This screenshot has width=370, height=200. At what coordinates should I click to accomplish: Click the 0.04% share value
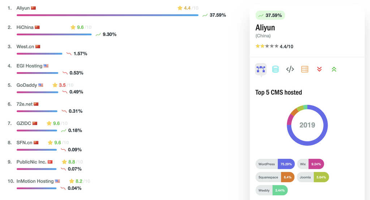(74, 188)
